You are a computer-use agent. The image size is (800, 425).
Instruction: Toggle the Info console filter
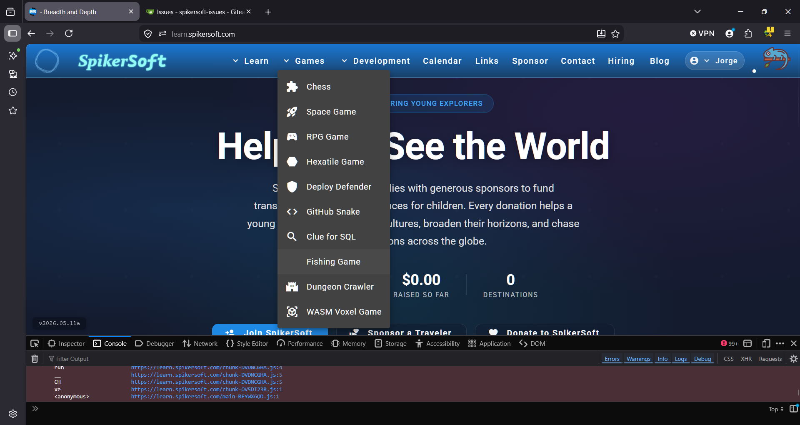[662, 359]
